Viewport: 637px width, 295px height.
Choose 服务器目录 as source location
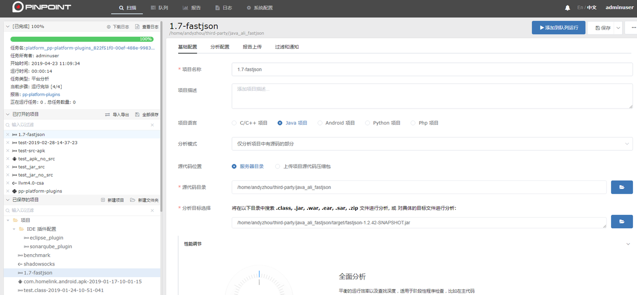pos(234,166)
